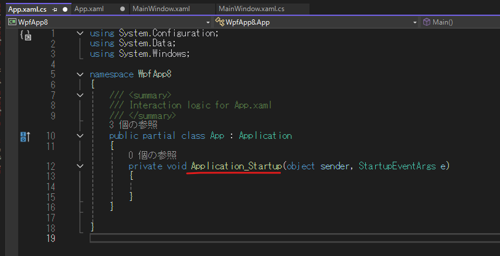Click the Application base class name
The height and width of the screenshot is (256, 500).
click(266, 136)
